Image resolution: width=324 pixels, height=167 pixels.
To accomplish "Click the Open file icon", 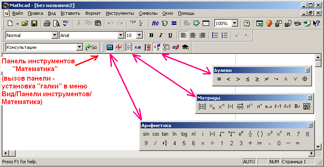I will 25,23.
